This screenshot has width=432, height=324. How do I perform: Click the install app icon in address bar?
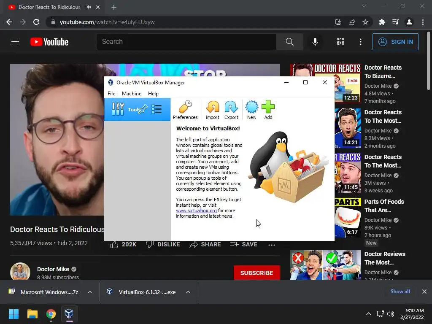pos(338,22)
